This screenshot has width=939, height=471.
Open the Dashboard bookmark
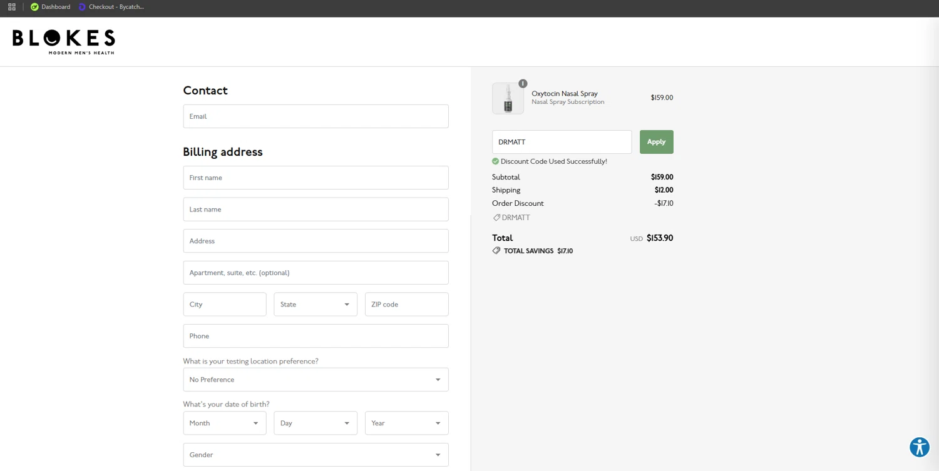tap(51, 7)
